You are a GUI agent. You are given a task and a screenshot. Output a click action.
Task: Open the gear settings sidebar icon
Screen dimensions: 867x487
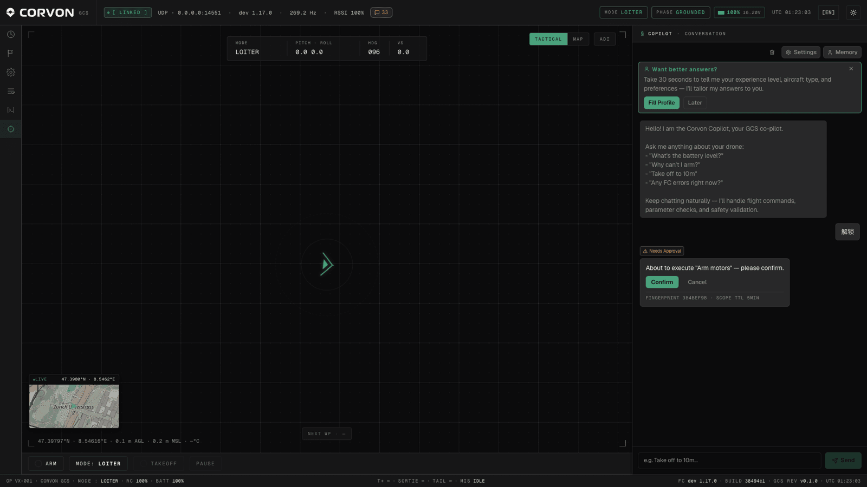[x=11, y=72]
